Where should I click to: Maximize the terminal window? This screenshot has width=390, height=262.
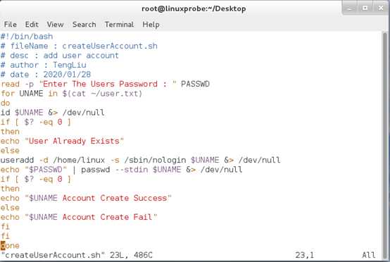click(x=365, y=8)
